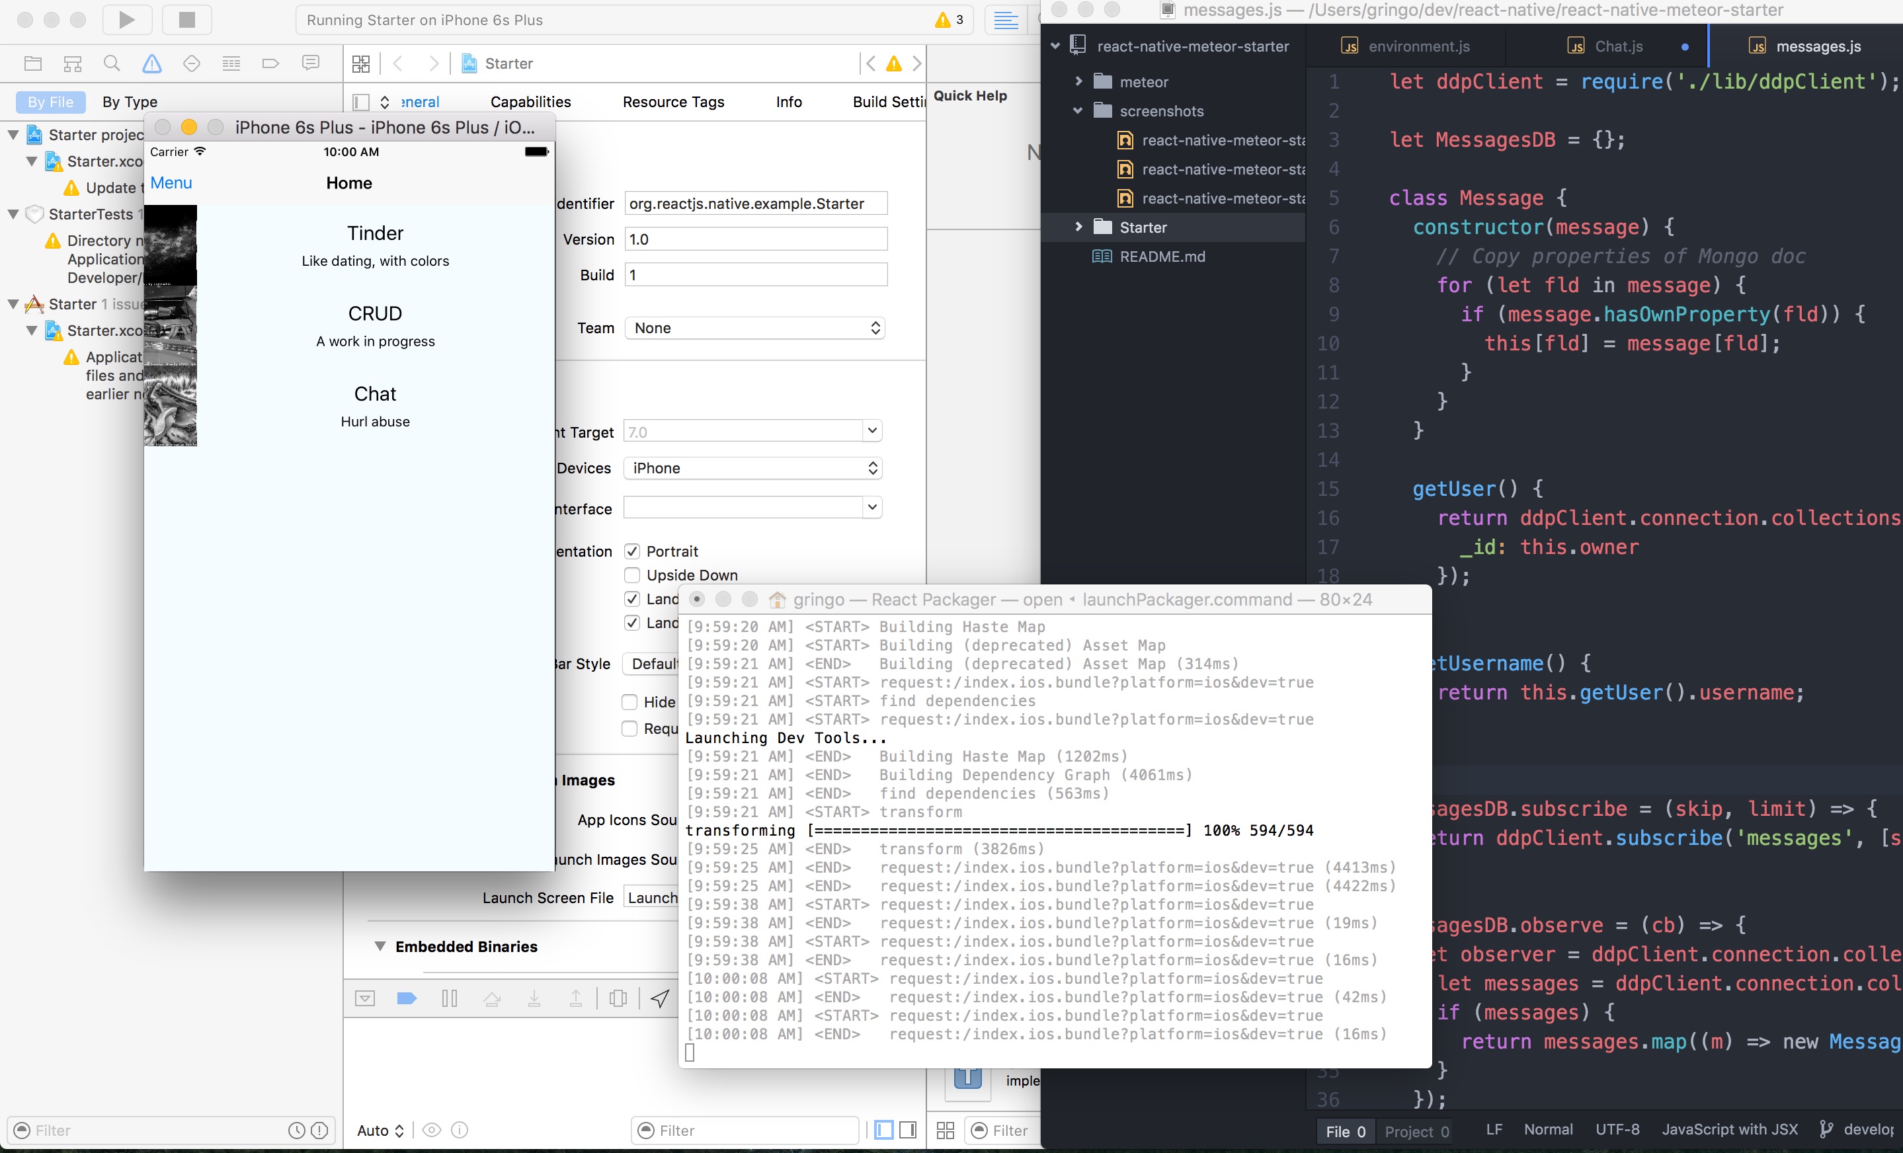Pause program execution in debug bar
Screen dimensions: 1903x1153
tap(450, 998)
